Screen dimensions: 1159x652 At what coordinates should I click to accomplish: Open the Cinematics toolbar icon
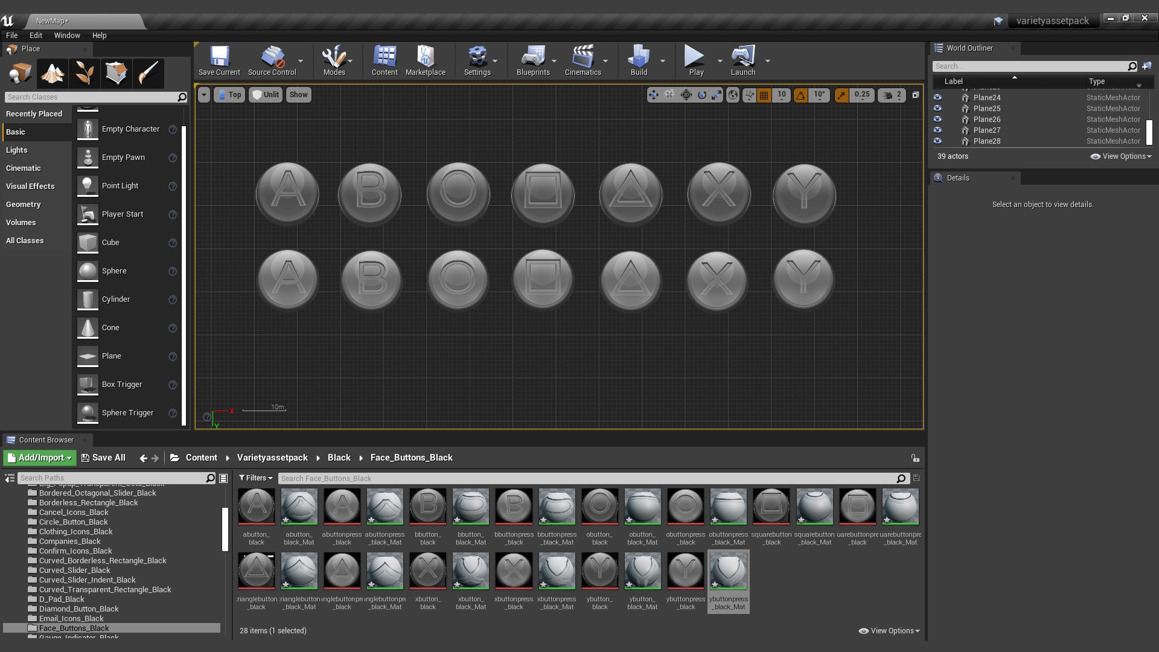click(x=581, y=60)
